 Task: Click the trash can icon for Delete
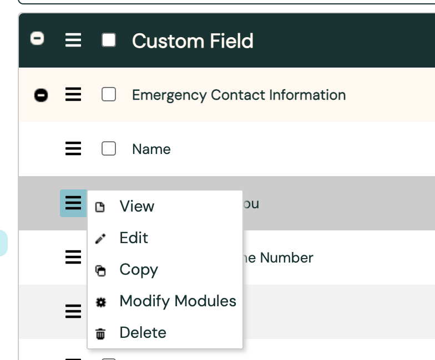click(x=100, y=333)
